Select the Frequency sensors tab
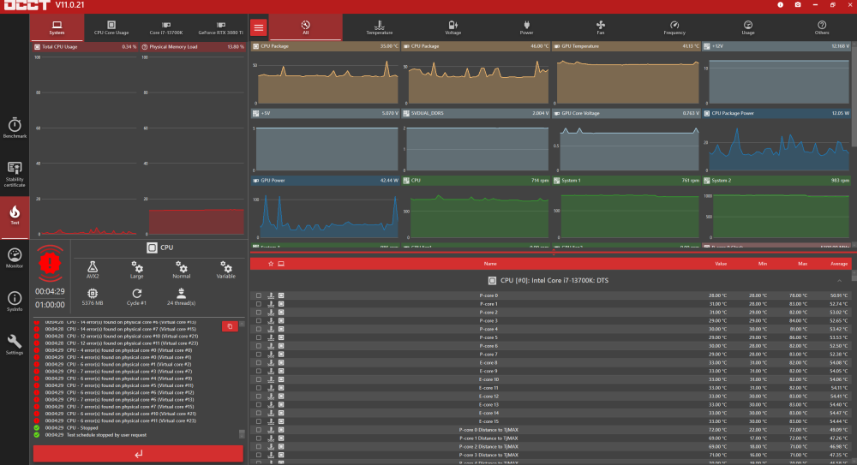The height and width of the screenshot is (465, 857). pyautogui.click(x=674, y=27)
